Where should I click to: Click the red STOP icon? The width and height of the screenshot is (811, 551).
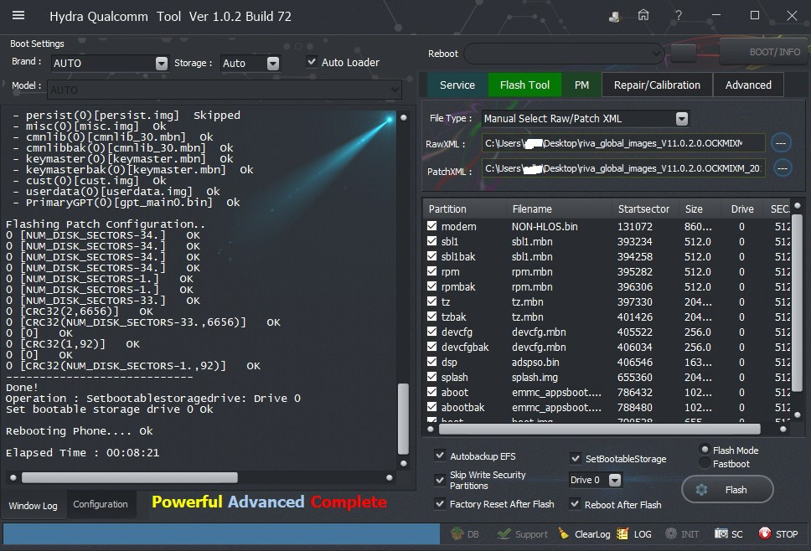coord(764,533)
